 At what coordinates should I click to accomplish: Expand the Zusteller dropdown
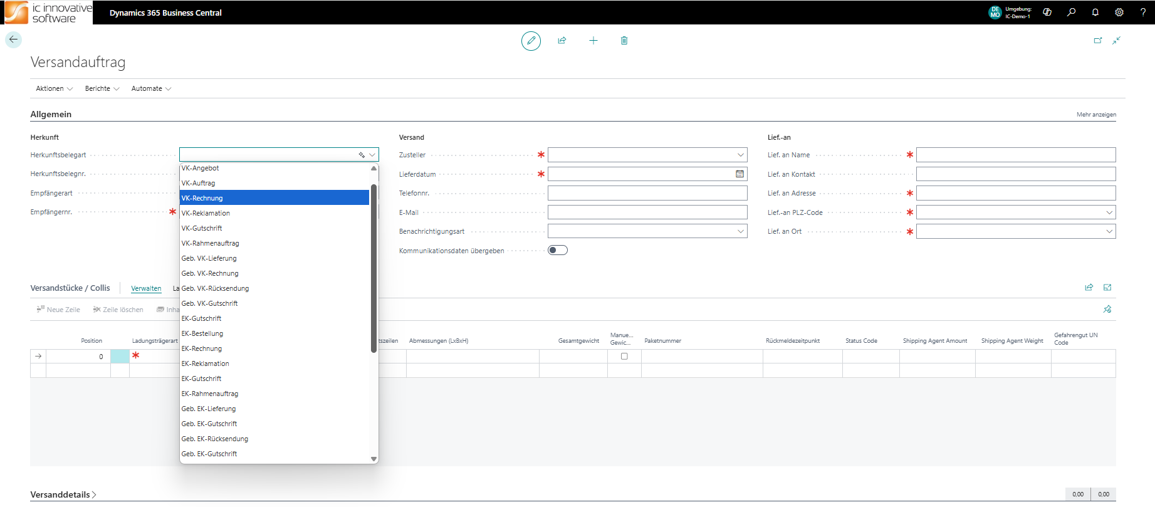tap(740, 155)
